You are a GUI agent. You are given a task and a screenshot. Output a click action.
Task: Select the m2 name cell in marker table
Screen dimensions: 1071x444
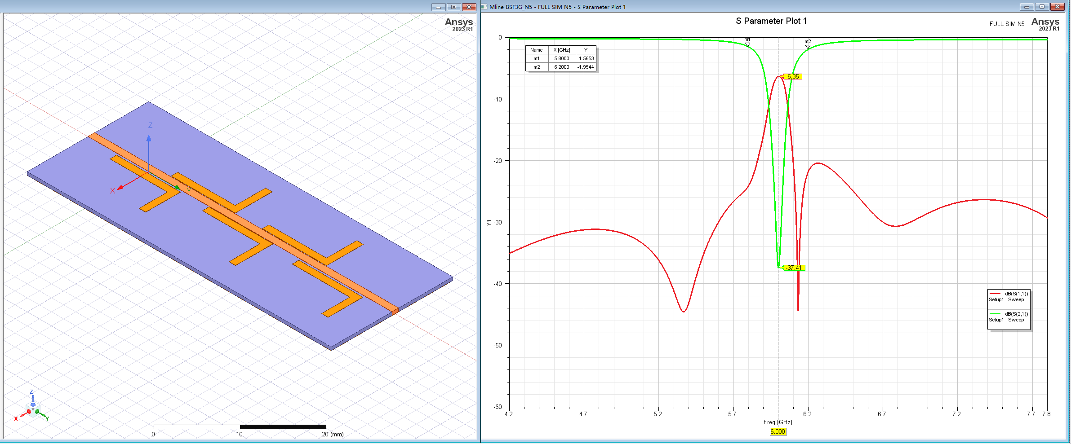537,67
